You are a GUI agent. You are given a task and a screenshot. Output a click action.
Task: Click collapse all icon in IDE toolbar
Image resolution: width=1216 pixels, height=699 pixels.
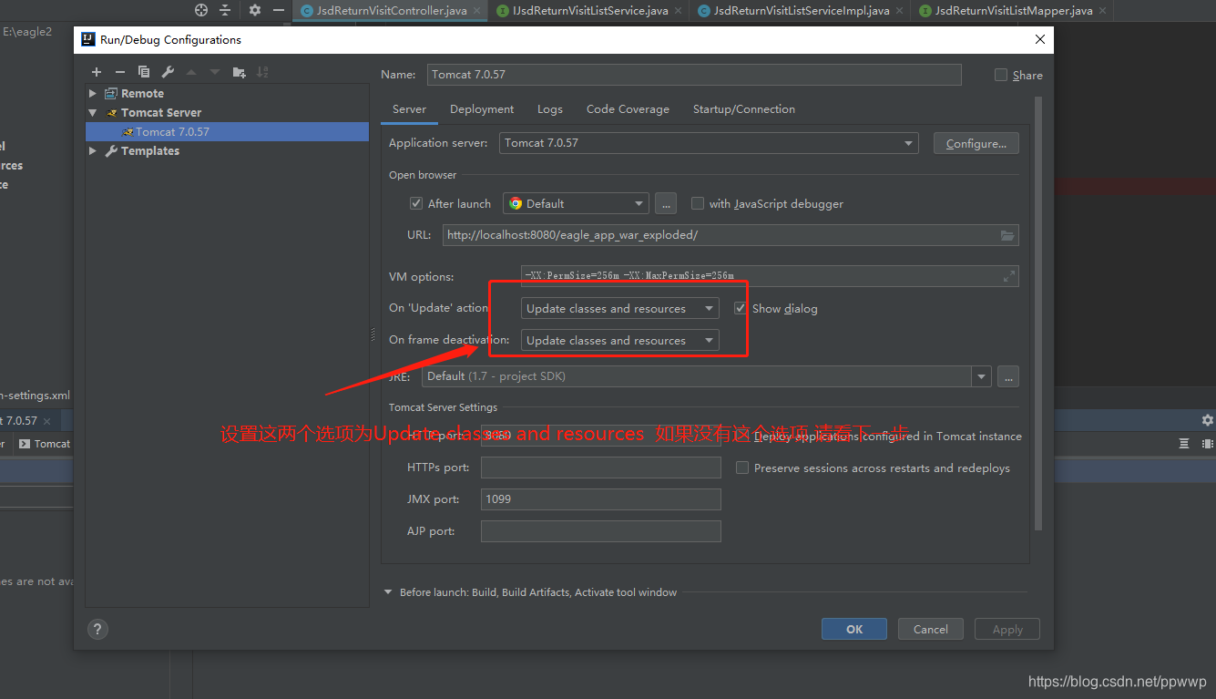(x=225, y=10)
